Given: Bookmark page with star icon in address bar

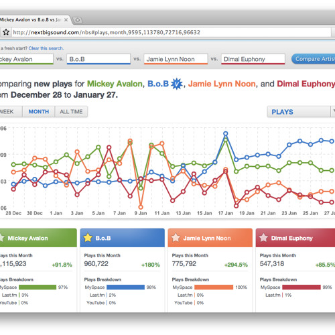Looking at the screenshot, I should (x=6, y=32).
